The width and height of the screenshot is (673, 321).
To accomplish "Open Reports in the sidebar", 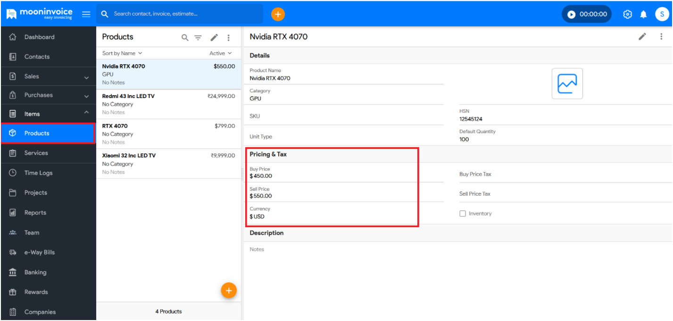I will [x=48, y=213].
